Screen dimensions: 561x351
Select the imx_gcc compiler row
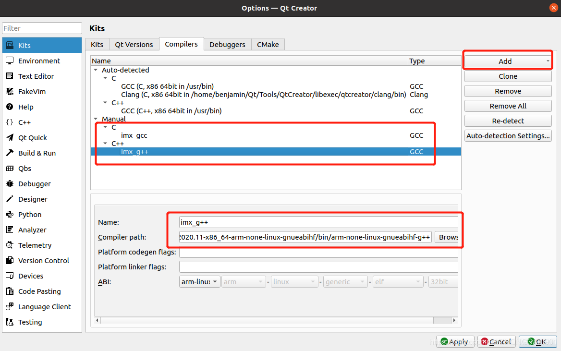pos(276,135)
